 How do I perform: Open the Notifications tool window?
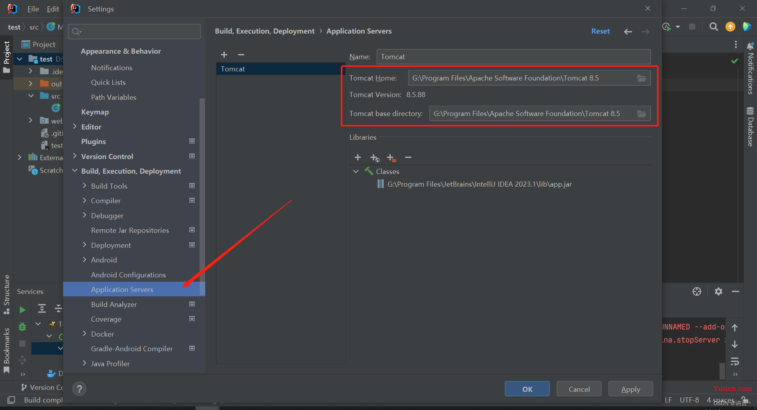(750, 69)
